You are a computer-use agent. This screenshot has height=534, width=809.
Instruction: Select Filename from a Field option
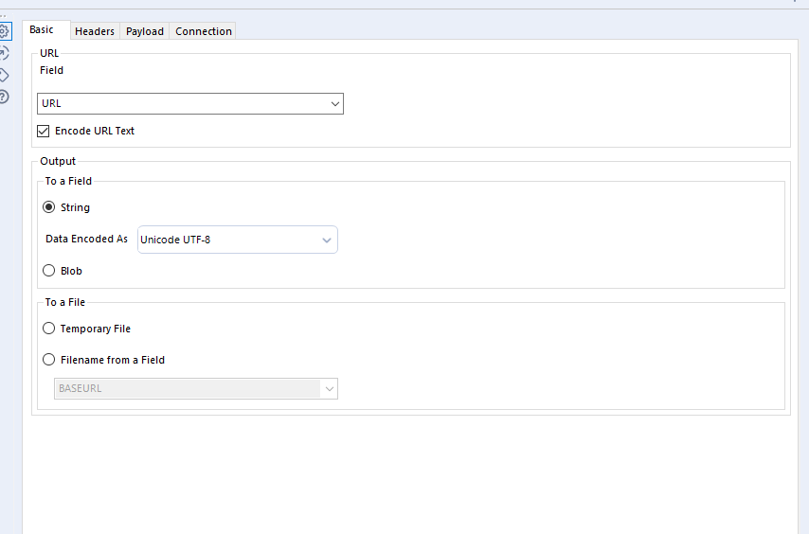[49, 360]
